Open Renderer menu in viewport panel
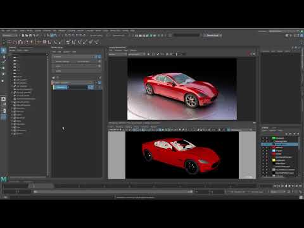304x228 pixels. pos(145,127)
